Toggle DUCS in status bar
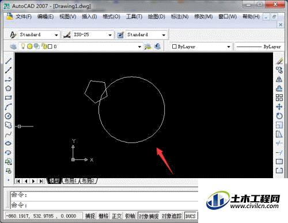Screen dimensions: 288x223 pyautogui.click(x=191, y=216)
